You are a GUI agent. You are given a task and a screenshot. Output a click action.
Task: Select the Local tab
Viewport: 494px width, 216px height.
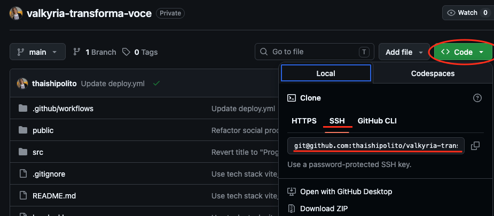[x=326, y=73]
